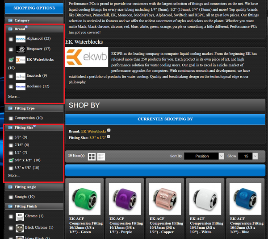268x239 pixels.
Task: Click the Fitting Size section arrow icon
Action: (x=10, y=128)
